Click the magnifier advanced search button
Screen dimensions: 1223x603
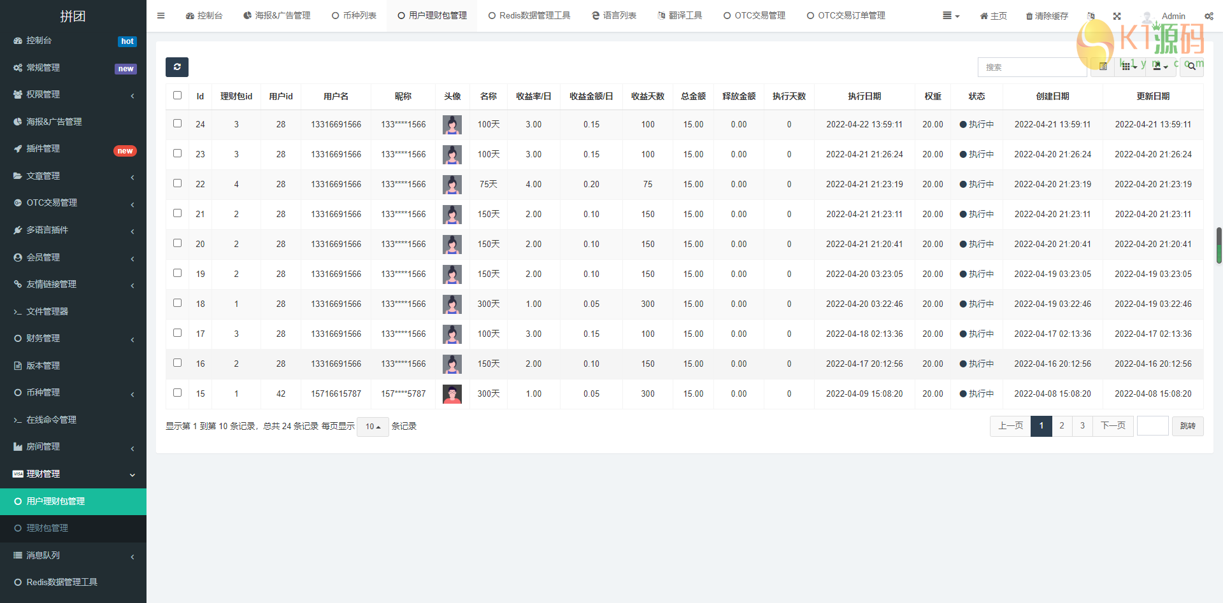[x=1191, y=66]
